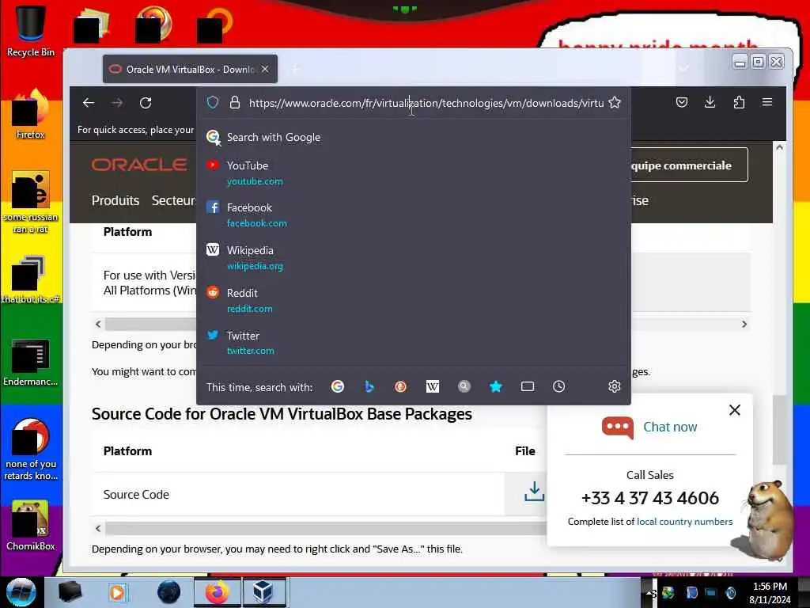Open the Produits menu
Image resolution: width=810 pixels, height=608 pixels.
click(x=115, y=200)
